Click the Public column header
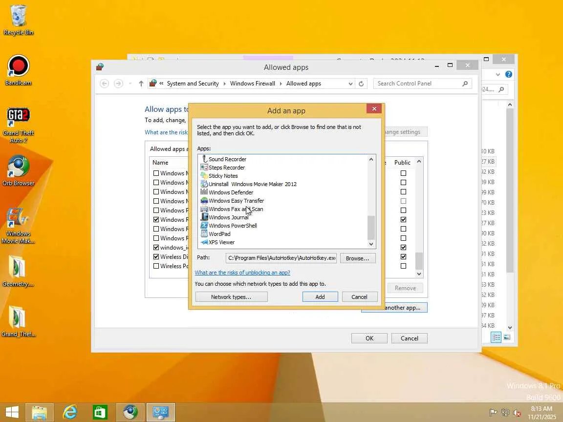This screenshot has width=563, height=422. (x=402, y=162)
